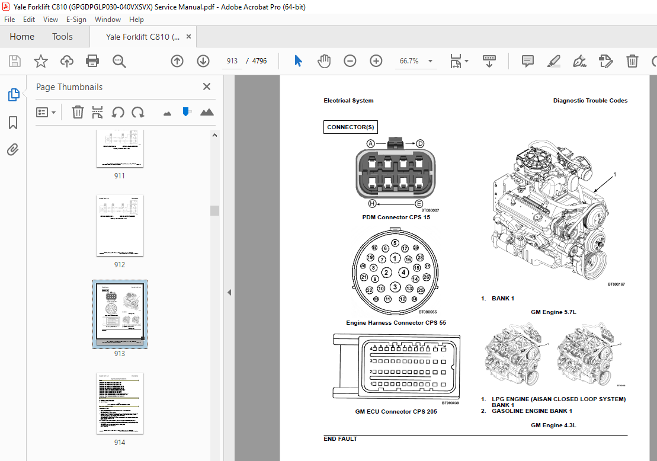Image resolution: width=657 pixels, height=461 pixels.
Task: Click 'PDM Connector CPS 15' caption
Action: (x=396, y=217)
